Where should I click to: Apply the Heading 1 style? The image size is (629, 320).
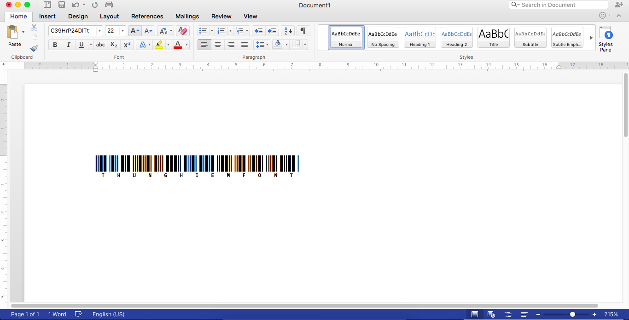(x=419, y=37)
